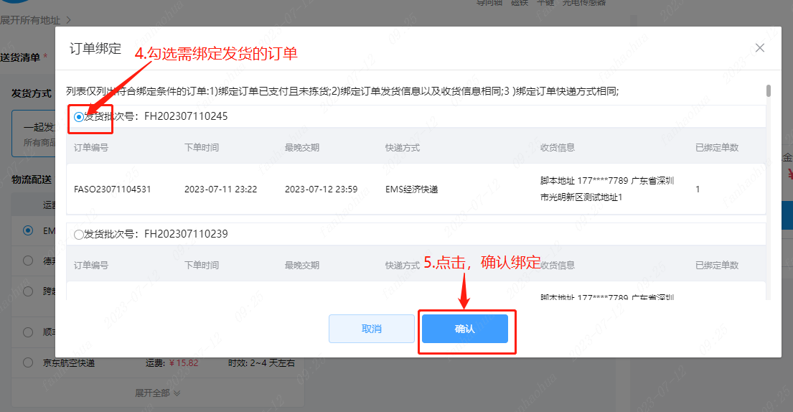Choose the 京东航空快递 shipping radio button
Image resolution: width=793 pixels, height=412 pixels.
click(x=28, y=363)
